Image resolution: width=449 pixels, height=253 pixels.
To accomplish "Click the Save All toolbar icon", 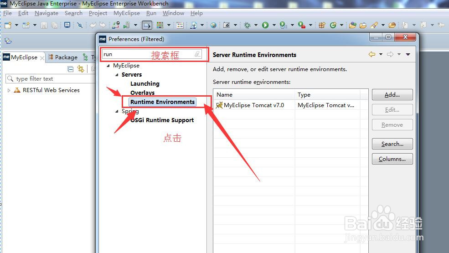I will coord(54,25).
